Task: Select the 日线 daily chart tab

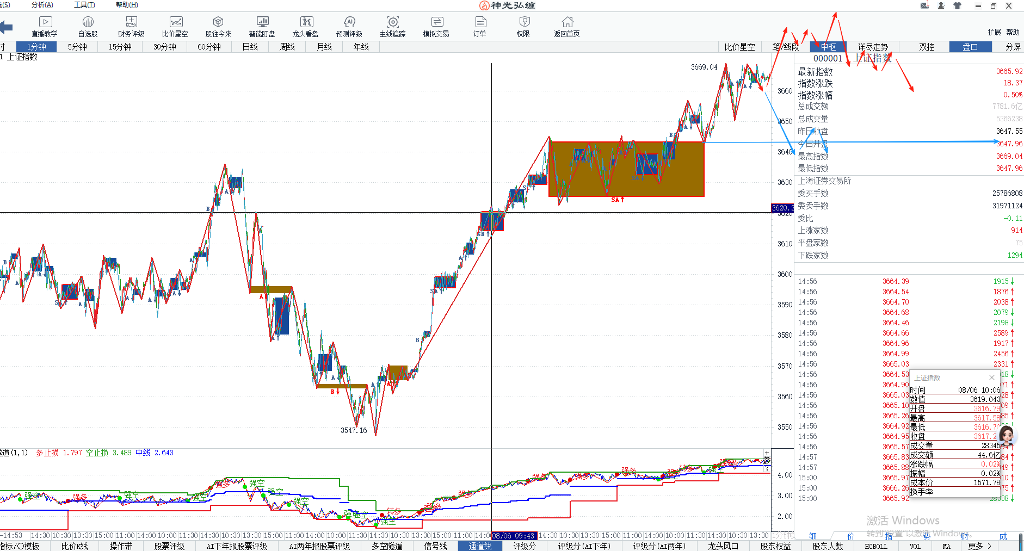Action: coord(250,47)
